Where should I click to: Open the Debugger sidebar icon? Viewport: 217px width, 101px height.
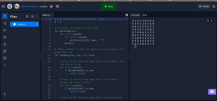tap(5, 30)
